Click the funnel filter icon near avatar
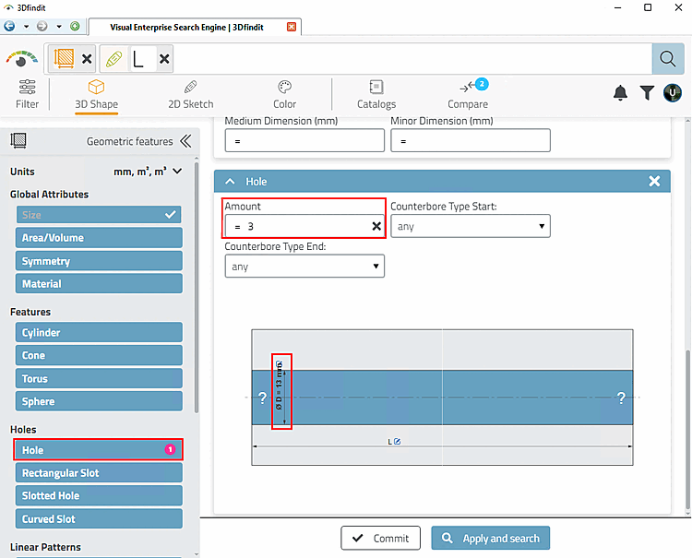The height and width of the screenshot is (558, 692). (647, 92)
